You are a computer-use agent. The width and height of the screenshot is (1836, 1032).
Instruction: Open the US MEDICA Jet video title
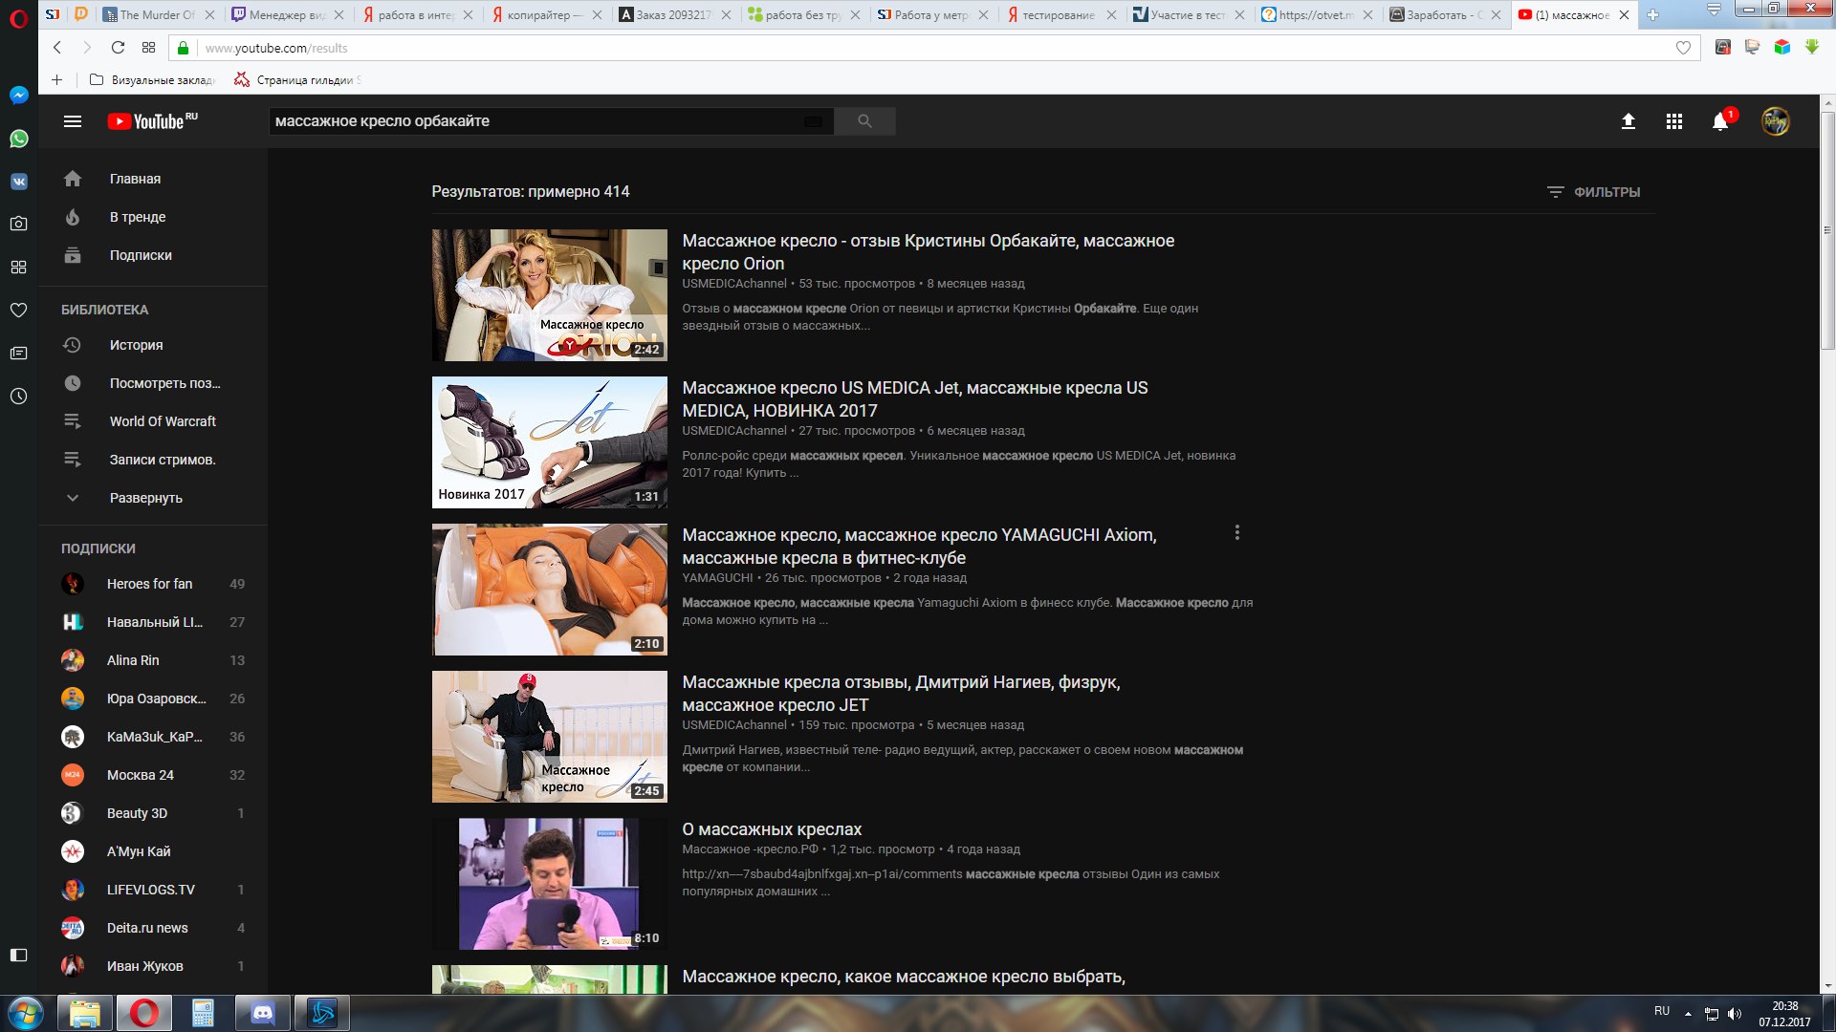click(915, 399)
